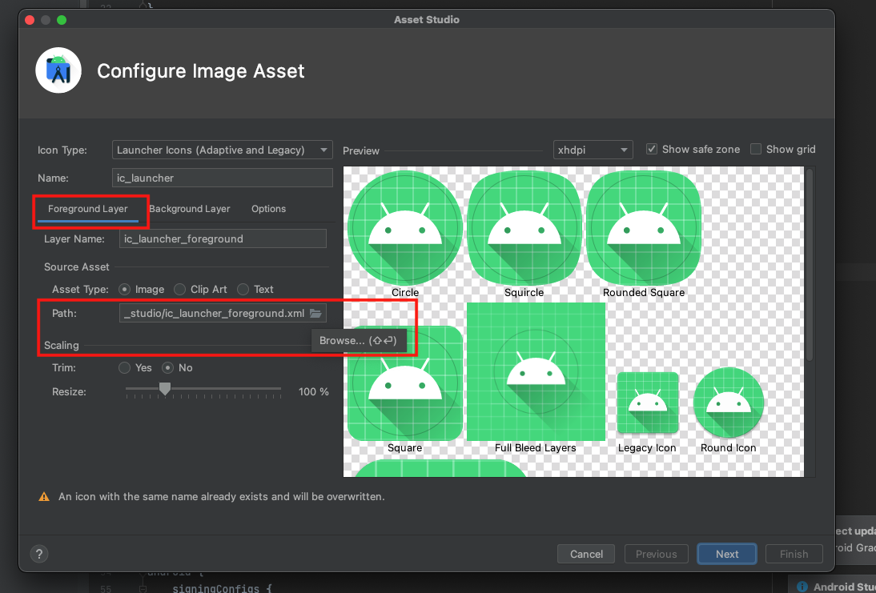The image size is (876, 593).
Task: Select the Squircle icon preview
Action: [x=524, y=230]
